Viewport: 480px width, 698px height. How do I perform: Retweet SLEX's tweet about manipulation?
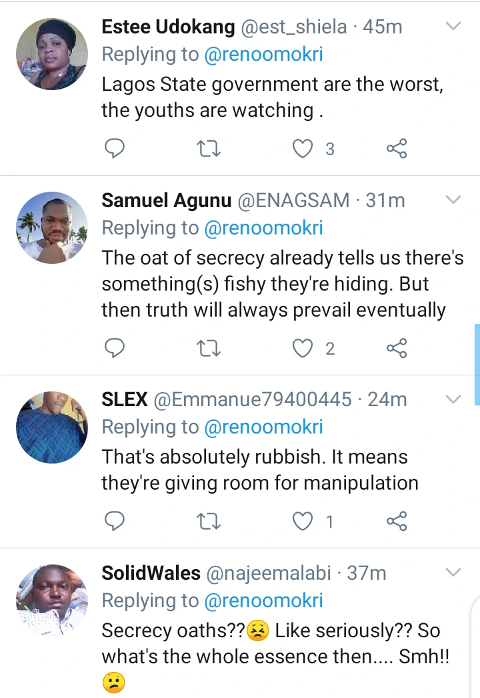[x=209, y=522]
